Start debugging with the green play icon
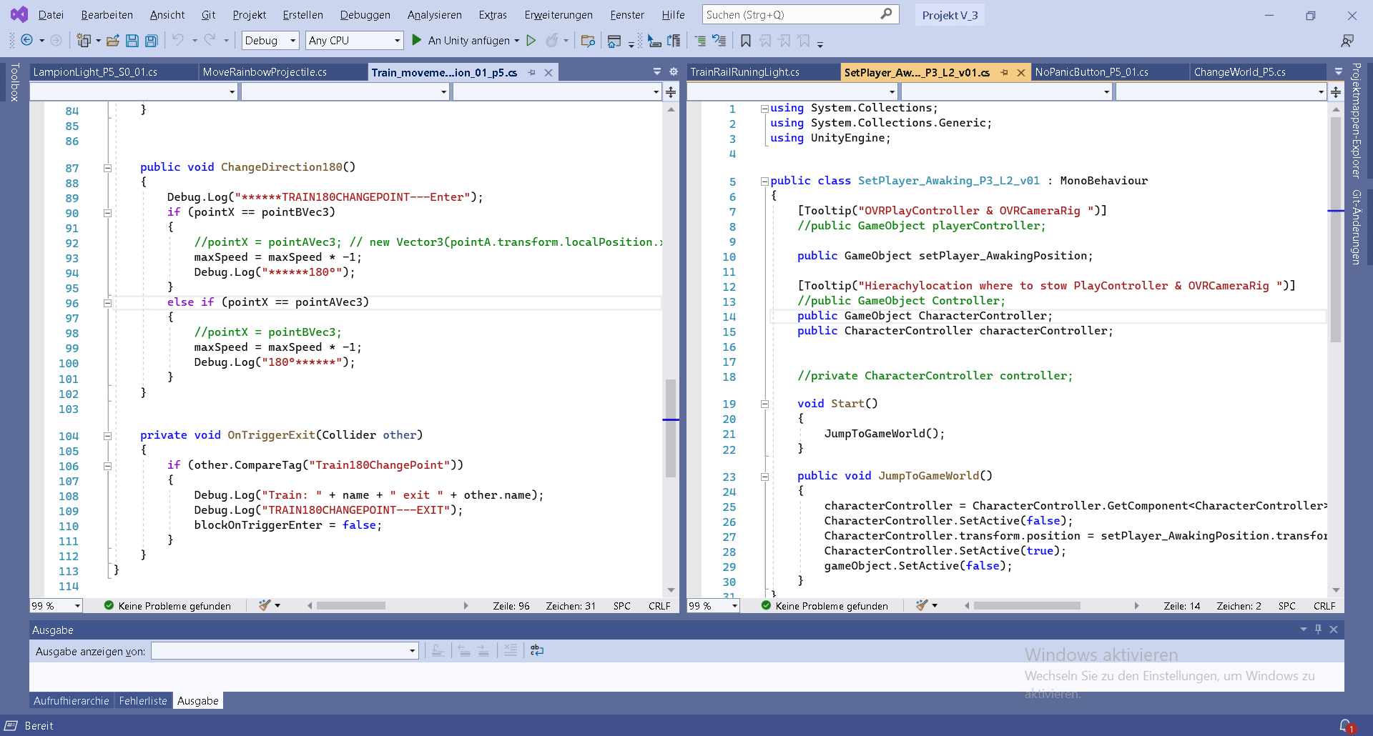The width and height of the screenshot is (1373, 736). click(x=416, y=41)
